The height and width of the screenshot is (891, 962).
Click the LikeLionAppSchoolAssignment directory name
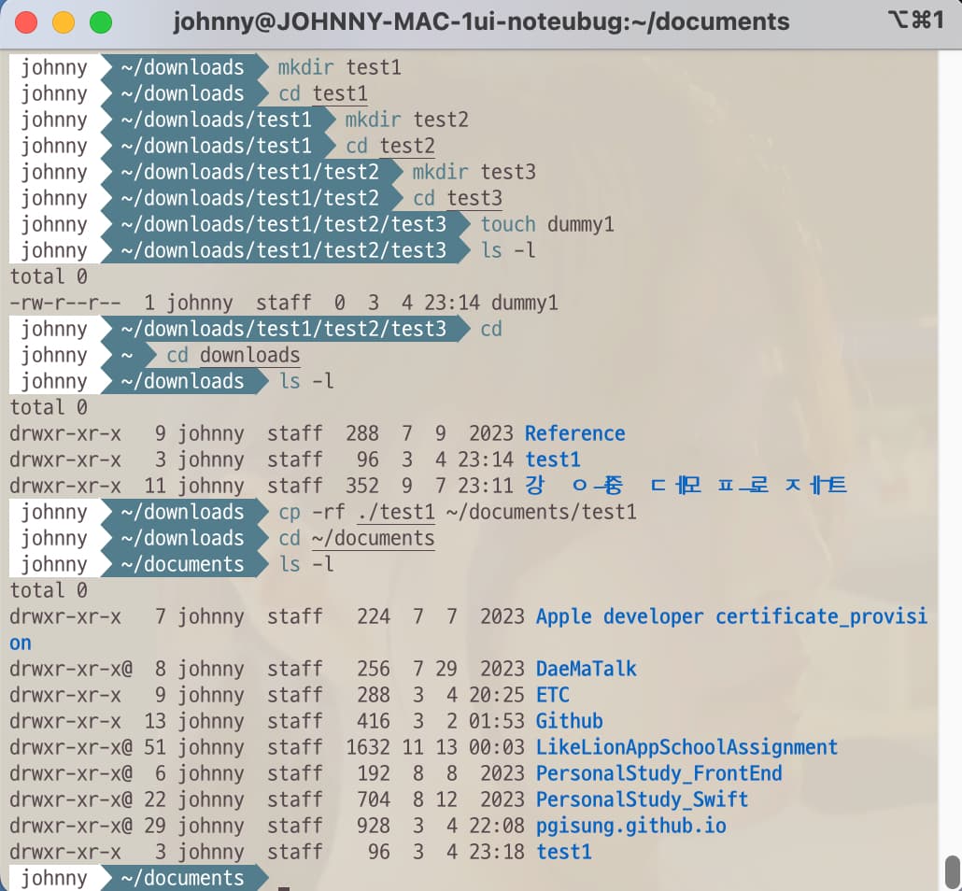(x=686, y=747)
